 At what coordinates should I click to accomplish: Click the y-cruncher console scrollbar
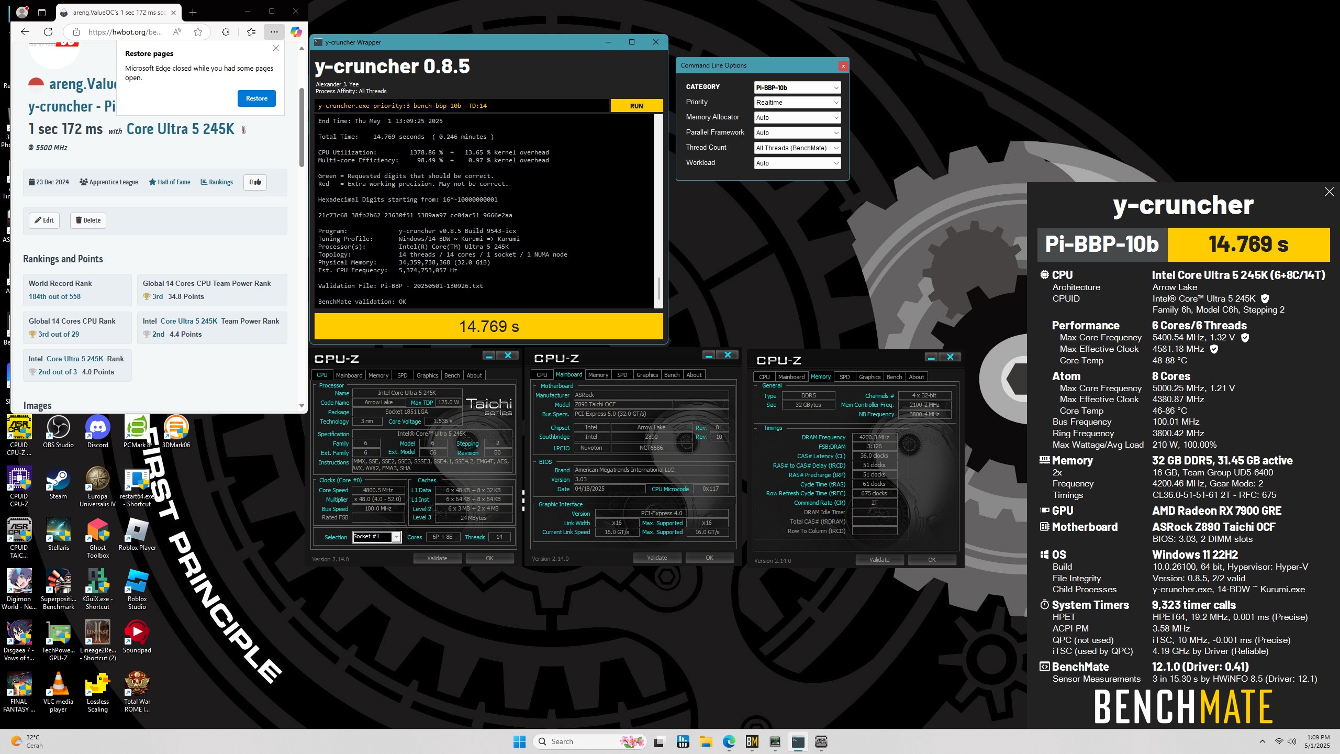(x=658, y=289)
